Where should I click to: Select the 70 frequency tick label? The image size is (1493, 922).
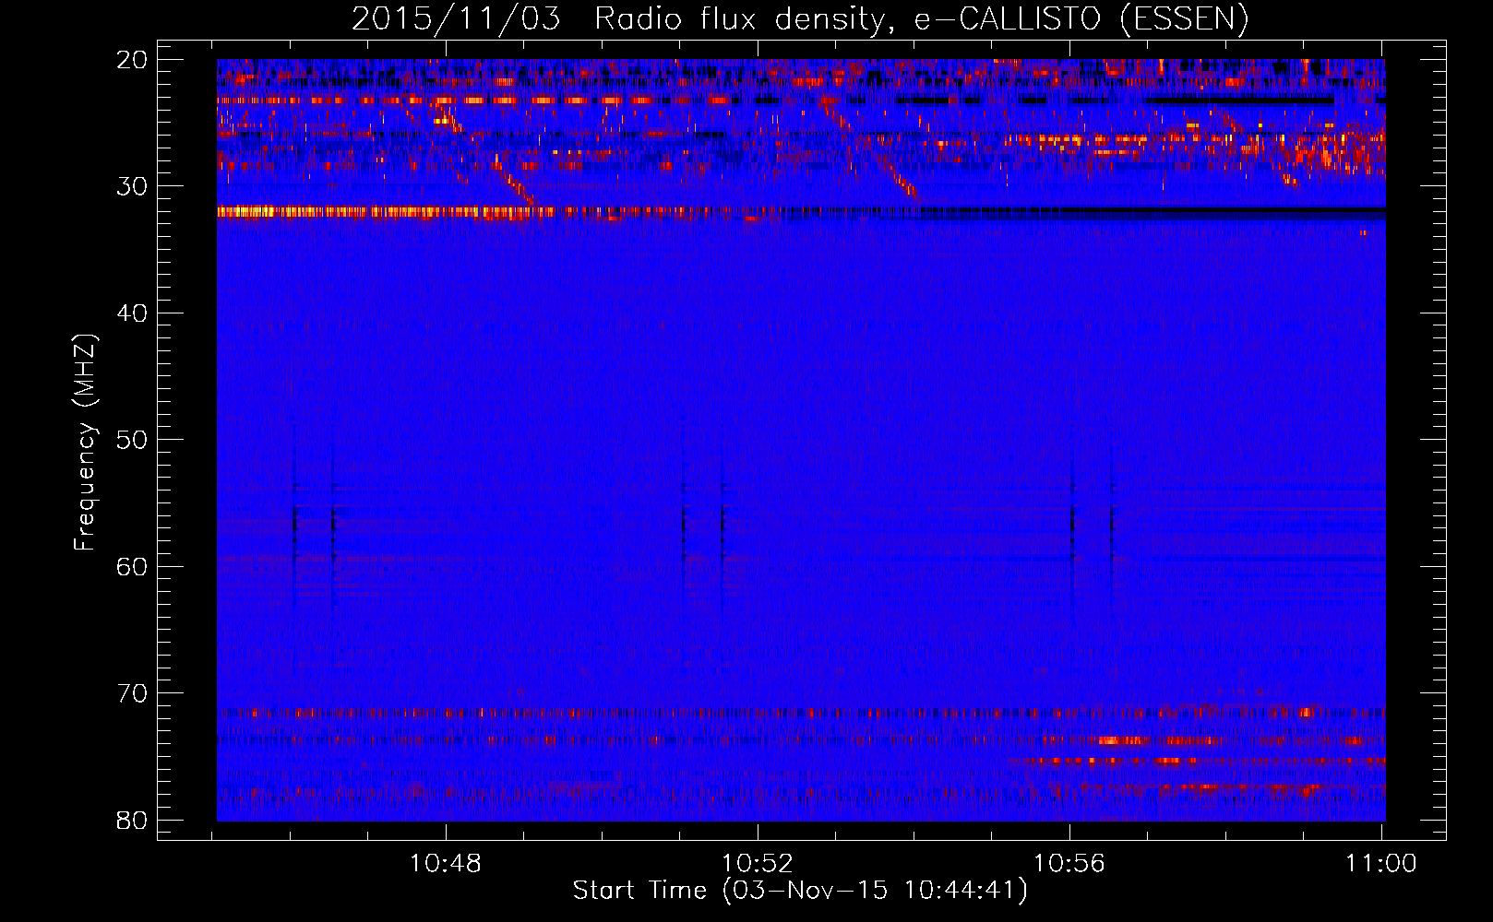pos(134,693)
